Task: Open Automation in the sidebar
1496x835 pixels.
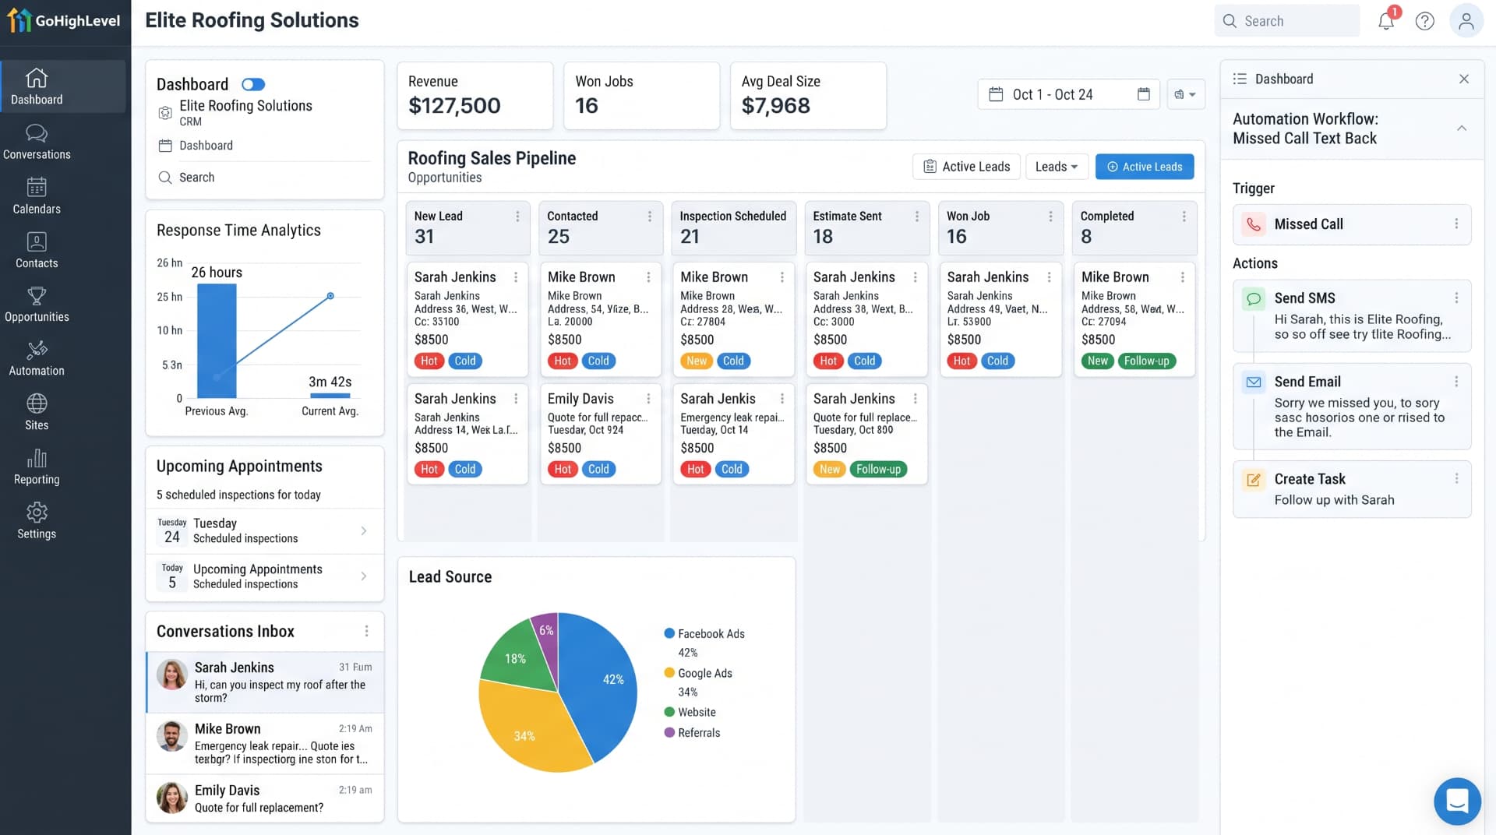Action: (37, 350)
